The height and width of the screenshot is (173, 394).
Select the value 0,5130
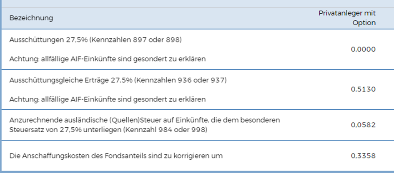(363, 89)
